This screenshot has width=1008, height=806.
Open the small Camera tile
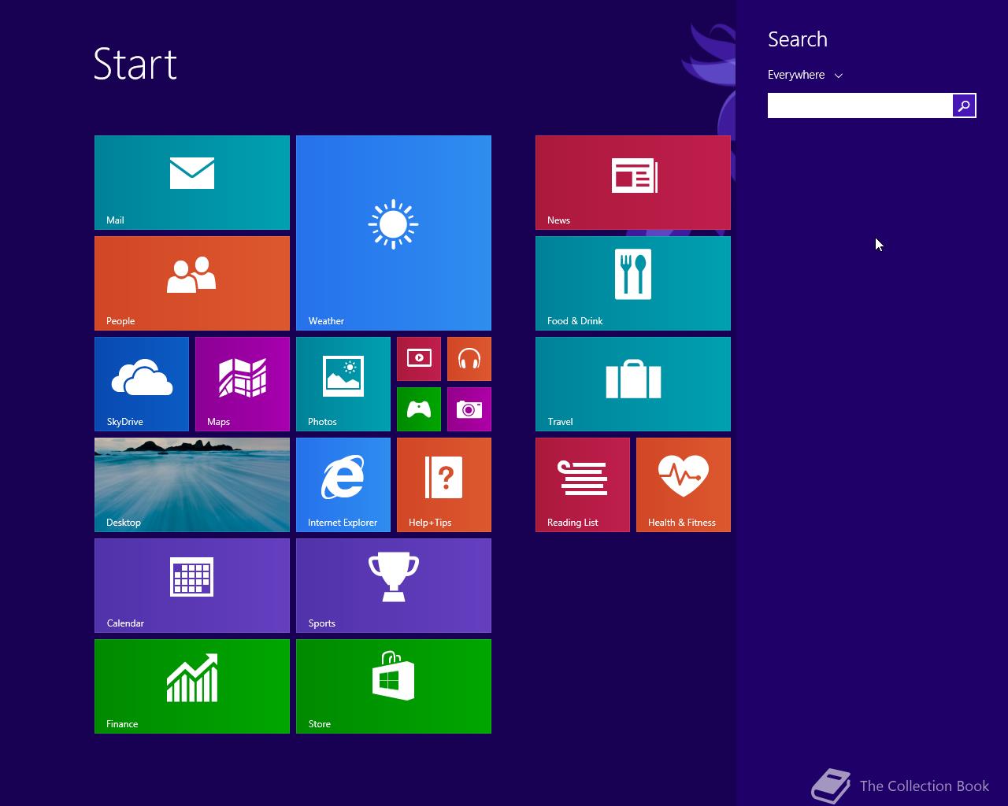pos(469,409)
